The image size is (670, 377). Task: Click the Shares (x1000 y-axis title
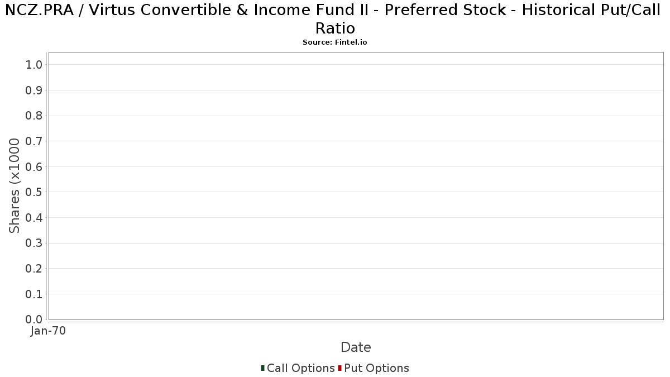click(15, 186)
